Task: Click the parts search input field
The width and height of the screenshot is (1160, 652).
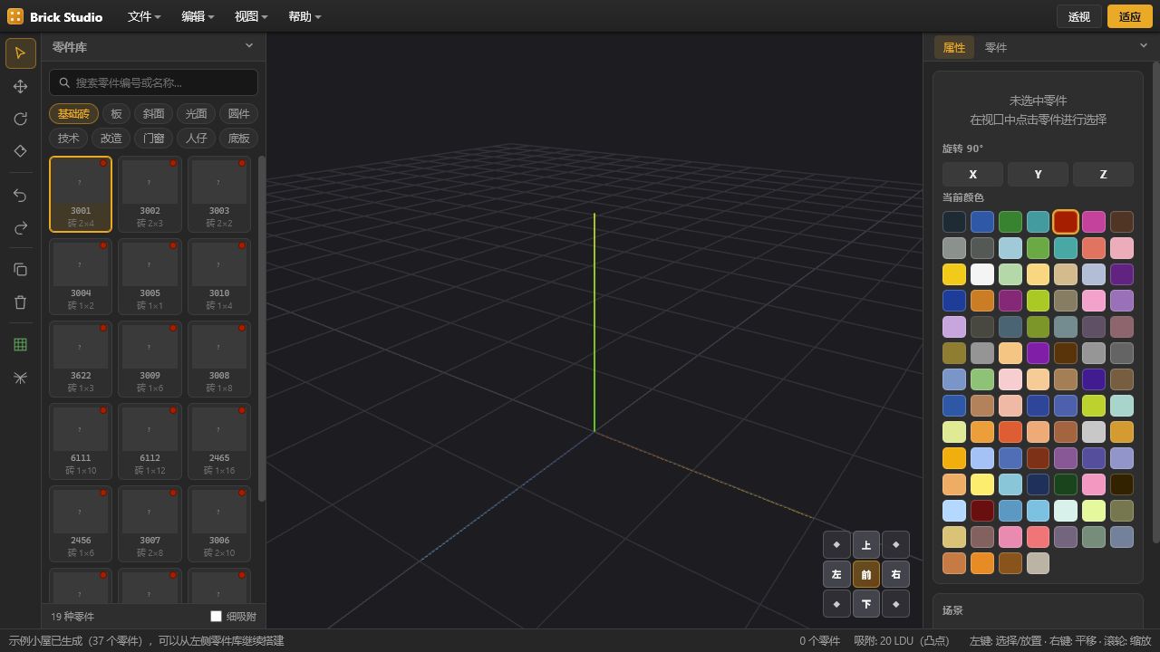Action: click(x=153, y=82)
